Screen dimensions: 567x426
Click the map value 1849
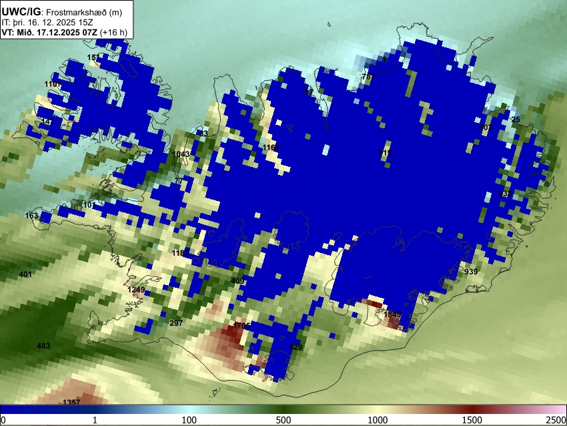pos(392,314)
